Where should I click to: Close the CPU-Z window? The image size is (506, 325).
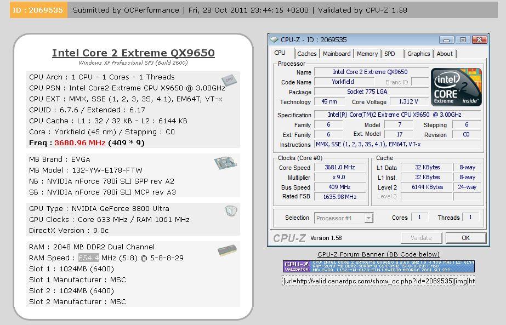479,39
